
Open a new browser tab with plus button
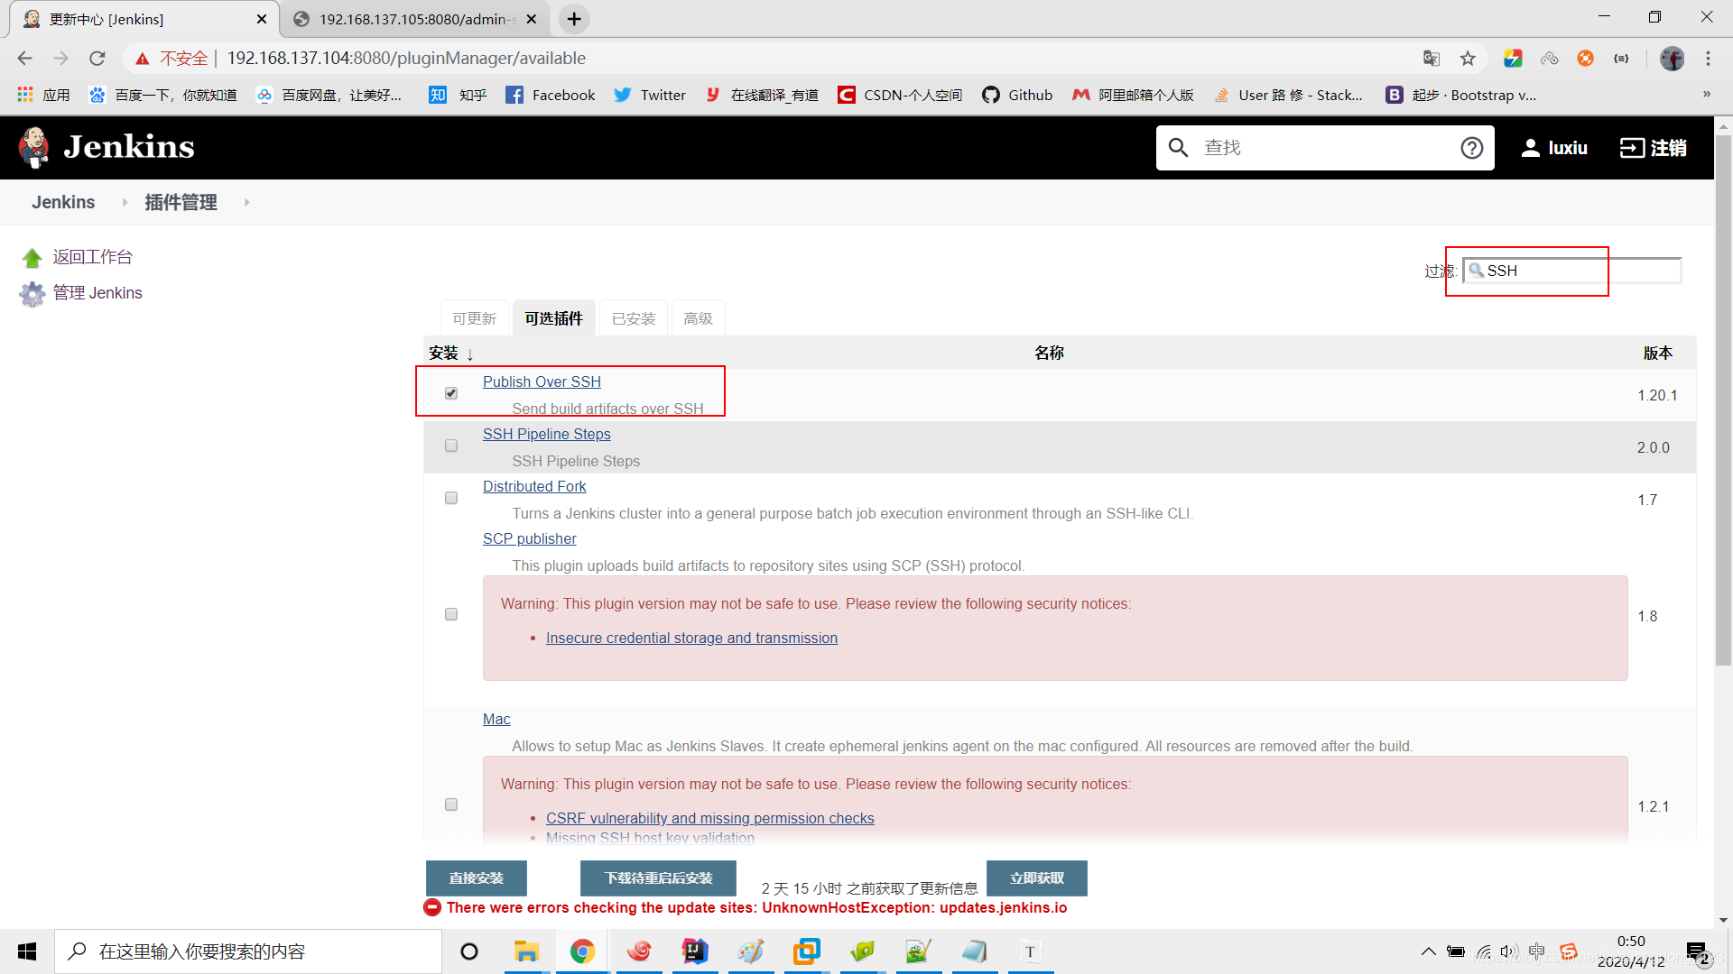tap(574, 19)
